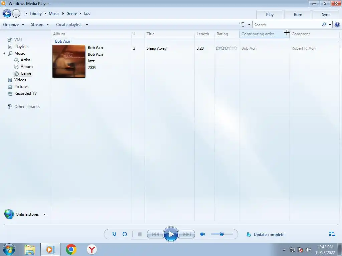The width and height of the screenshot is (342, 256).
Task: Open the Organize dropdown menu
Action: point(13,25)
